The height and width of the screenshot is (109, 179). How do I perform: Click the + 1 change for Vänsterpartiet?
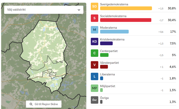[162, 67]
